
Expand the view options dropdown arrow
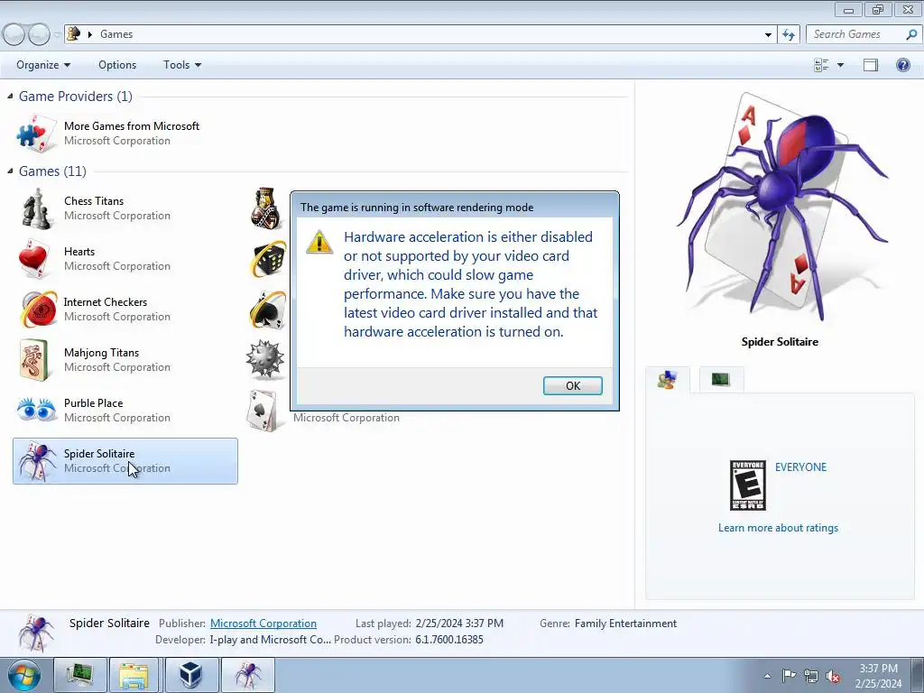(840, 65)
